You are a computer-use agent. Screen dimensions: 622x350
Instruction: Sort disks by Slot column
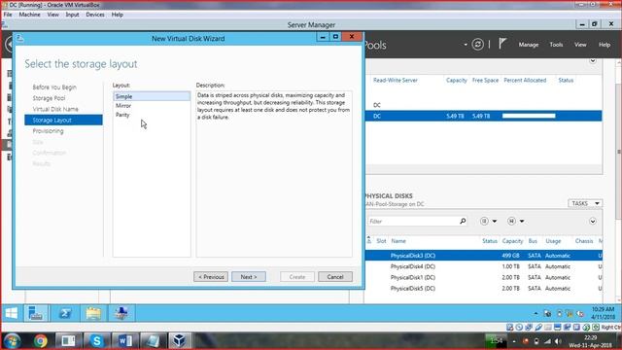[381, 241]
